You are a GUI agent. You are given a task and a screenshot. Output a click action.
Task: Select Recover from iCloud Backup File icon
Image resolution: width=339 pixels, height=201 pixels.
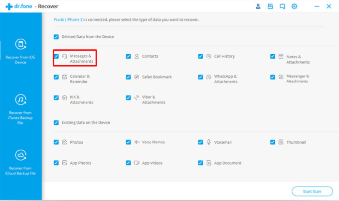click(x=21, y=155)
